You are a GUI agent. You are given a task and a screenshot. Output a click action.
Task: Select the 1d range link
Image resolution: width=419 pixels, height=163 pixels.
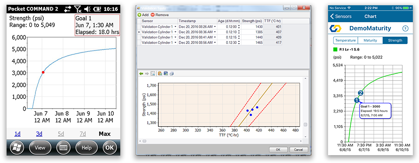[x=17, y=134]
